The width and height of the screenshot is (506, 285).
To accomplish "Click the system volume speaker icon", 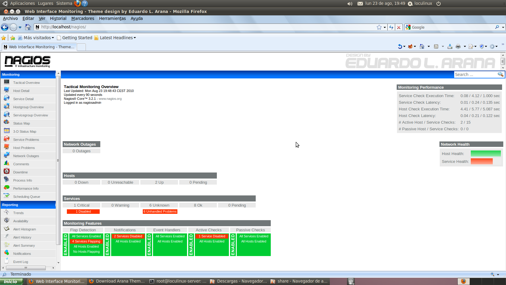I will coord(350,4).
